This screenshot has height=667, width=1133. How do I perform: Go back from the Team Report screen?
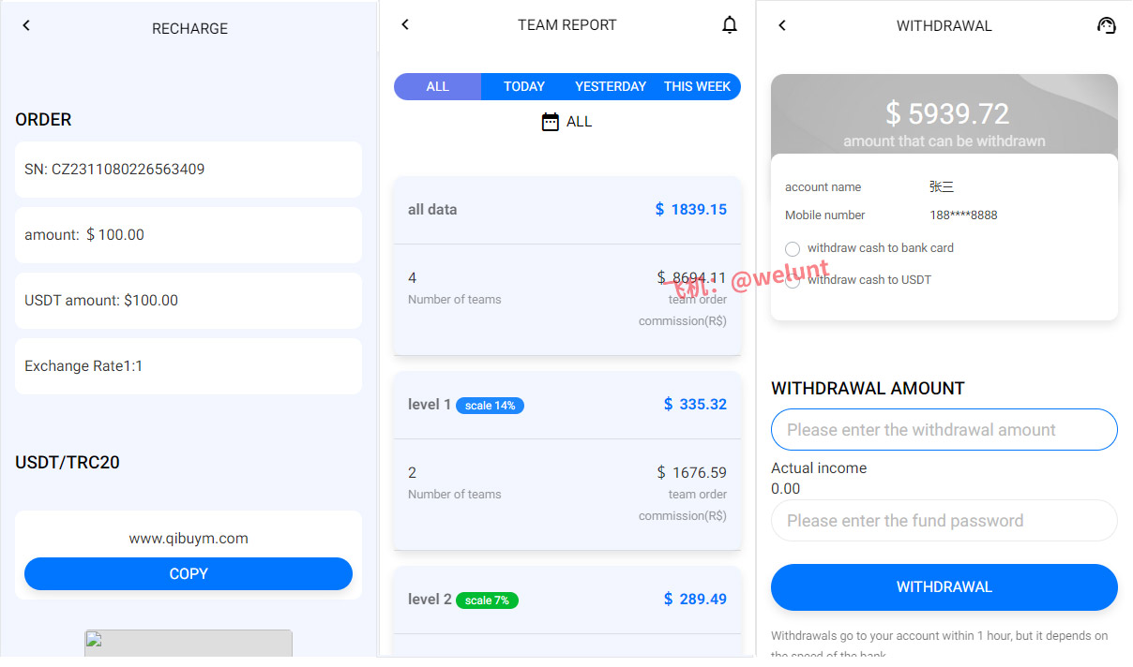coord(405,24)
